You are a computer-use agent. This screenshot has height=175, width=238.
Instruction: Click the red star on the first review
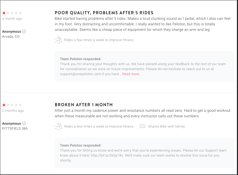click(x=4, y=13)
